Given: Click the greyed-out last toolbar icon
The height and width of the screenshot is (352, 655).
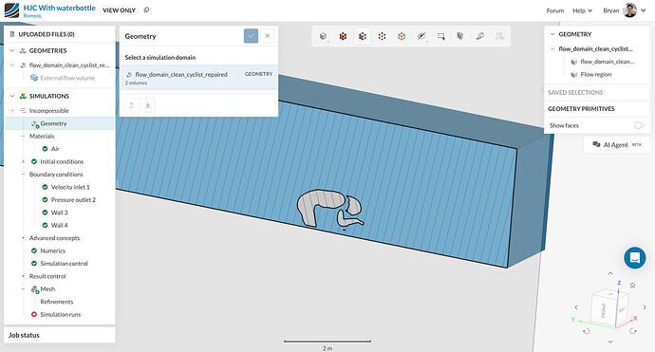Looking at the screenshot, I should (499, 36).
